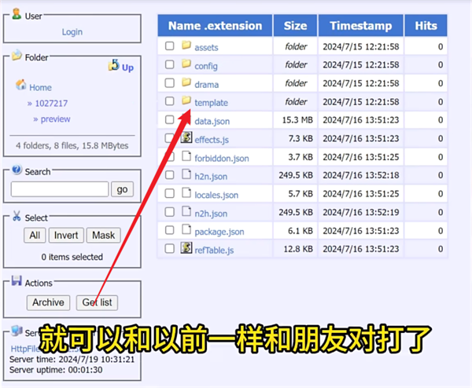Click the Home icon in Folder panel
472x388 pixels.
click(21, 86)
